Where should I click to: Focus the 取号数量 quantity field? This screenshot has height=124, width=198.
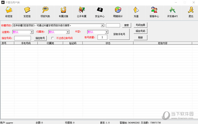coord(102,37)
